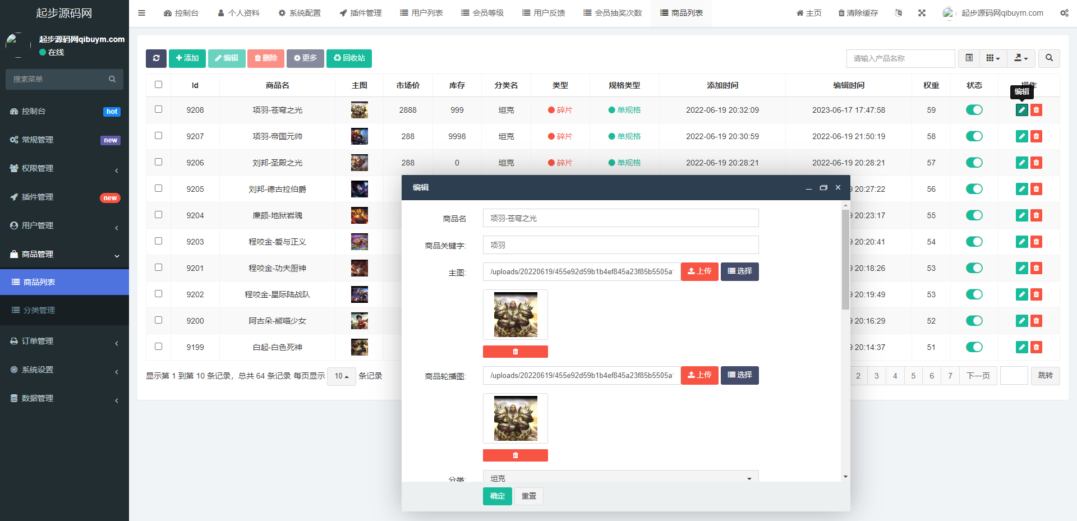The width and height of the screenshot is (1077, 521).
Task: Click the search magnifier button beside product search
Action: (x=1049, y=58)
